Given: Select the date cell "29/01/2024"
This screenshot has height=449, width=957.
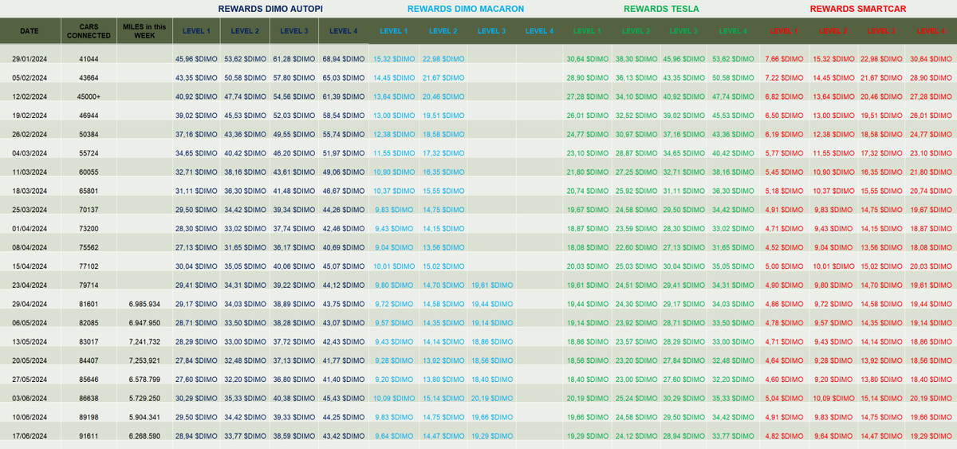Looking at the screenshot, I should [x=30, y=60].
